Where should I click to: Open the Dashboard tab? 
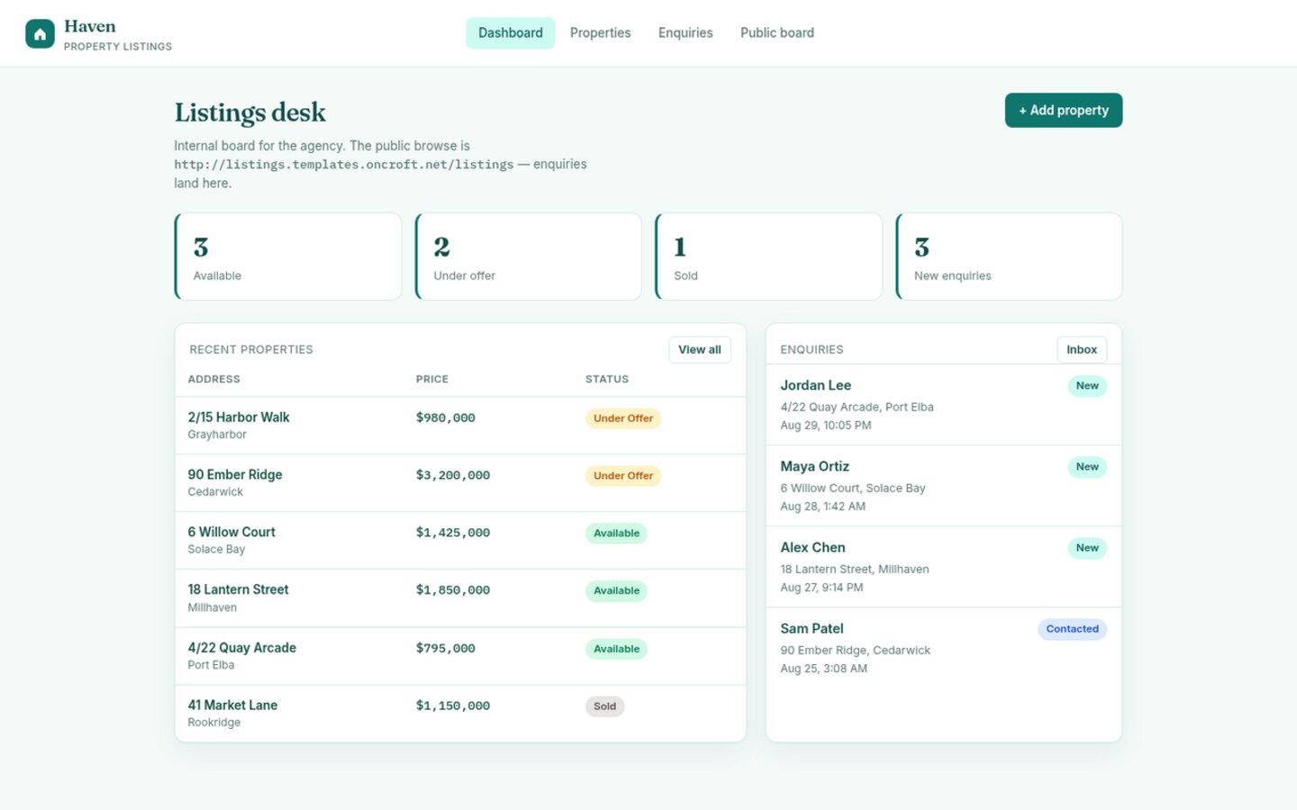511,33
